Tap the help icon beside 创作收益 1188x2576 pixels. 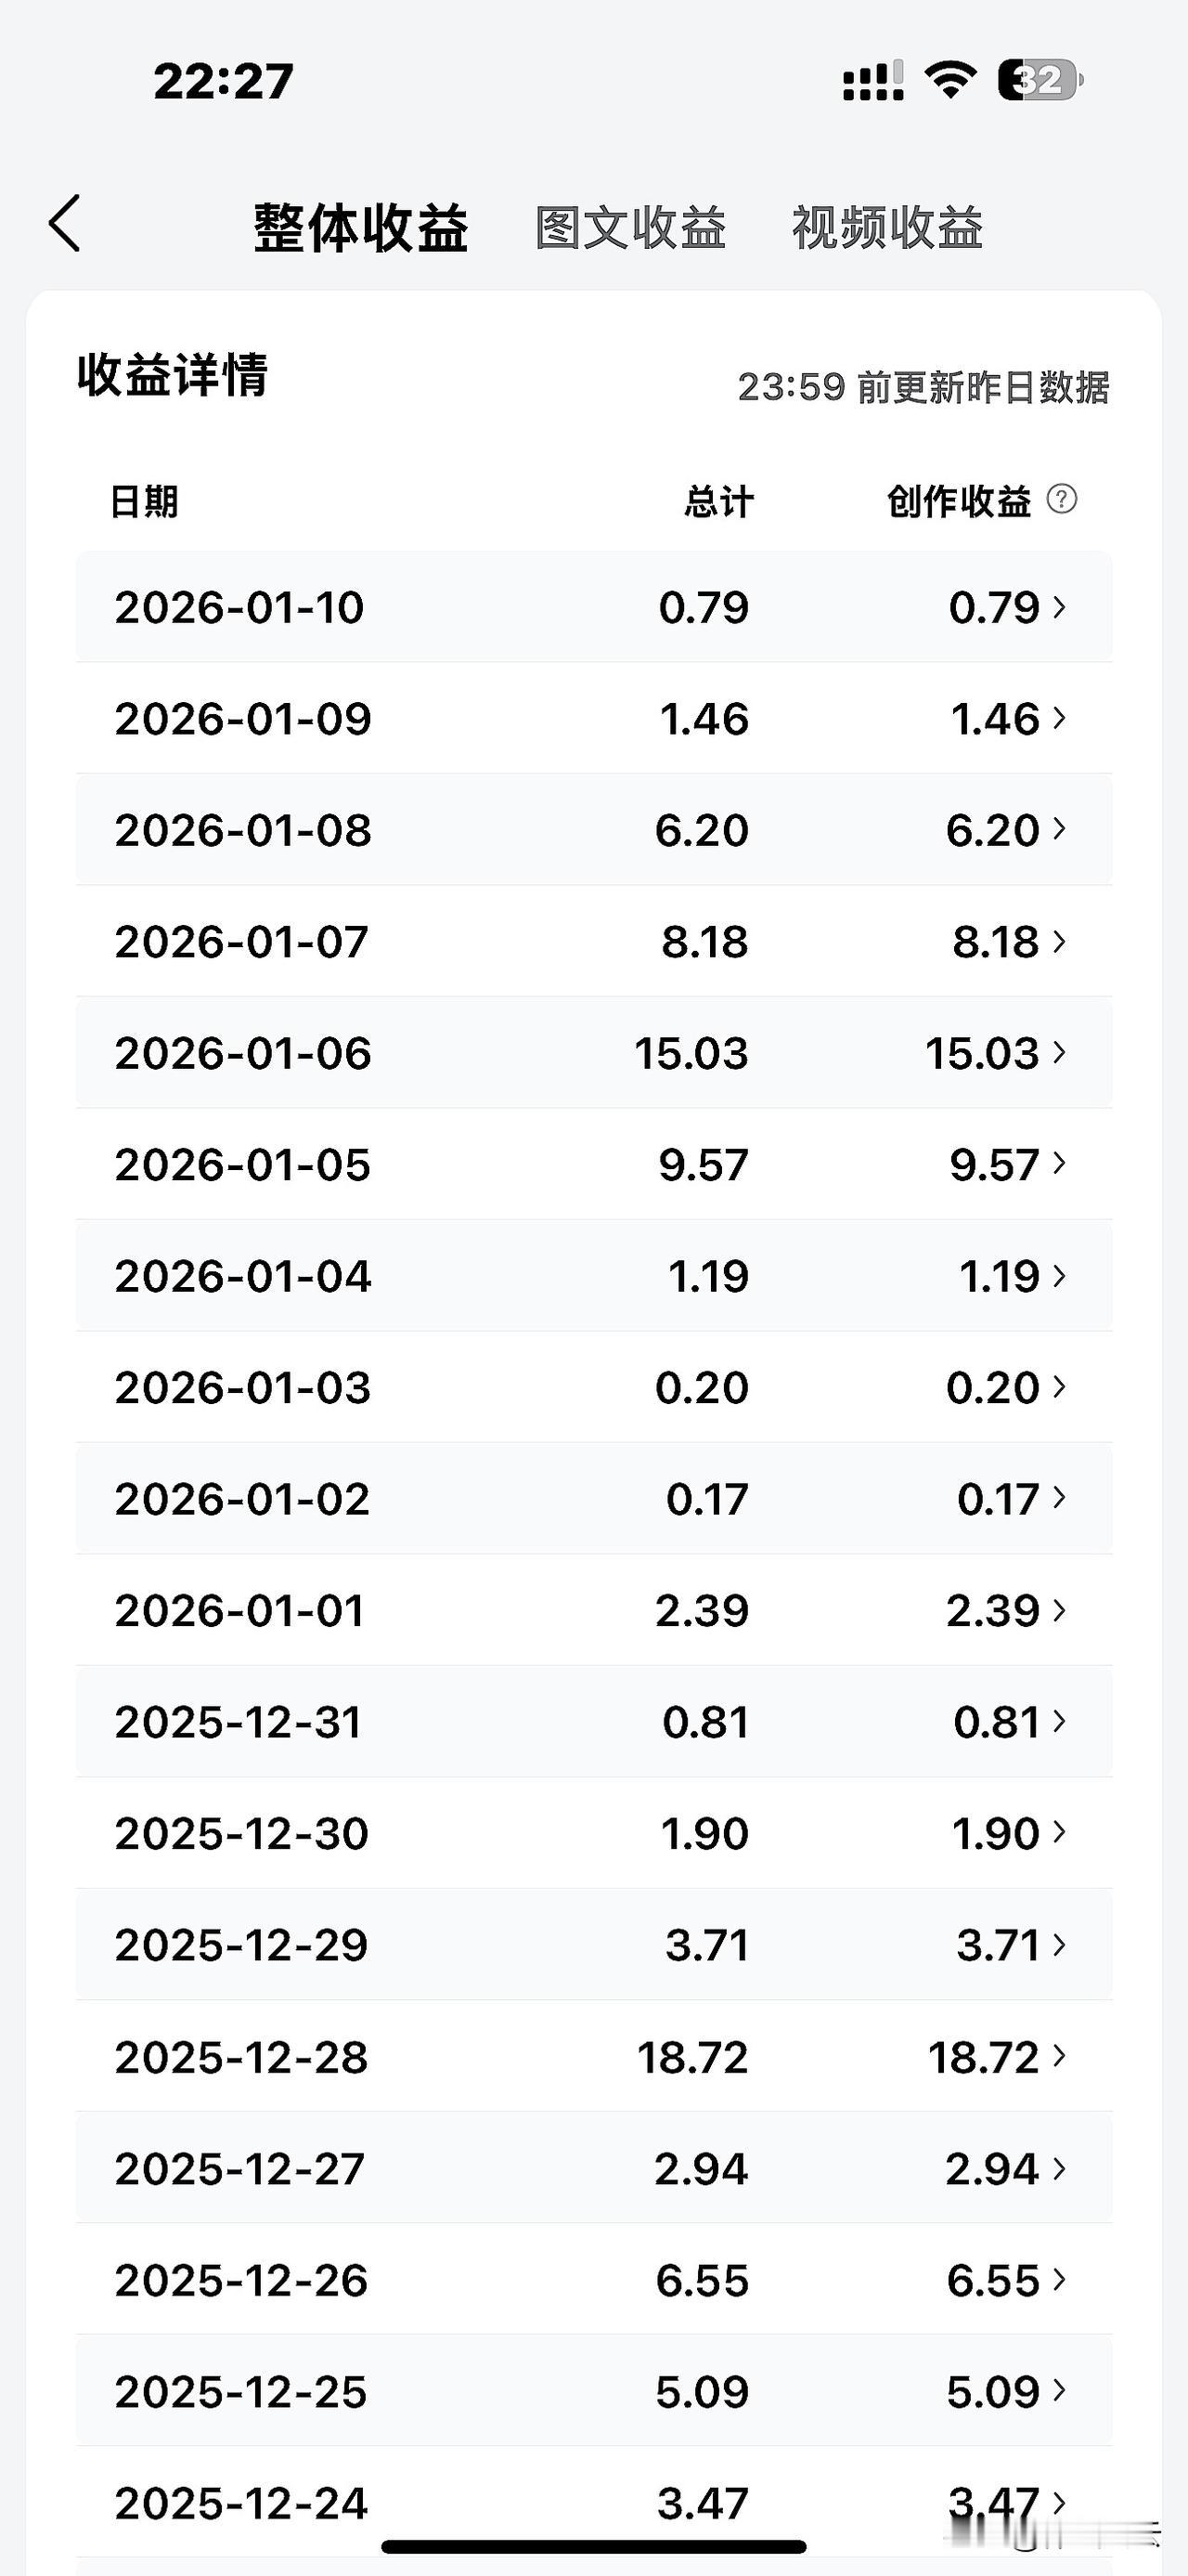[x=1061, y=499]
